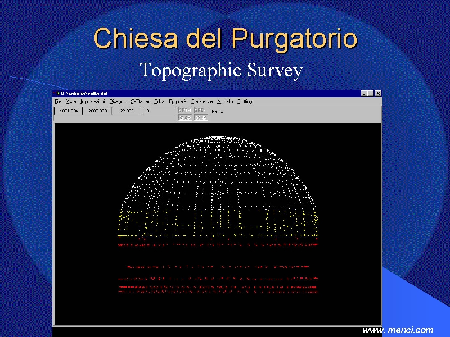Click the Y coordinate readout field
The width and height of the screenshot is (450, 337).
click(x=97, y=111)
